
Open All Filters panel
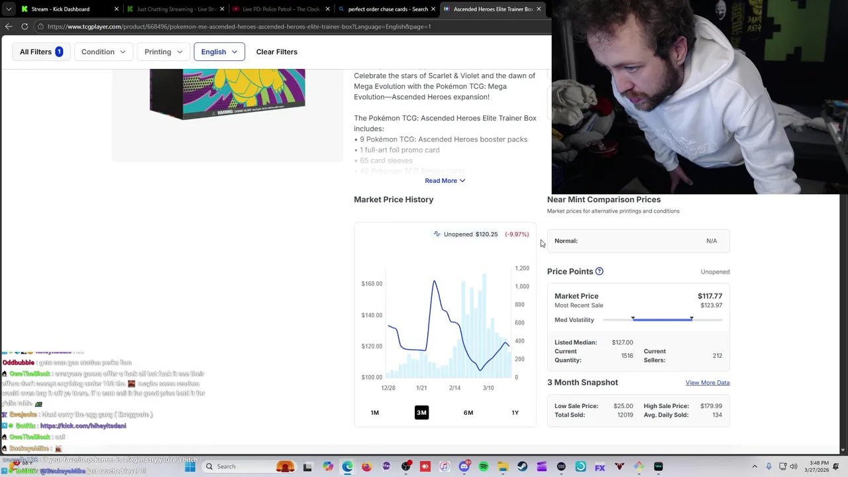[x=41, y=52]
